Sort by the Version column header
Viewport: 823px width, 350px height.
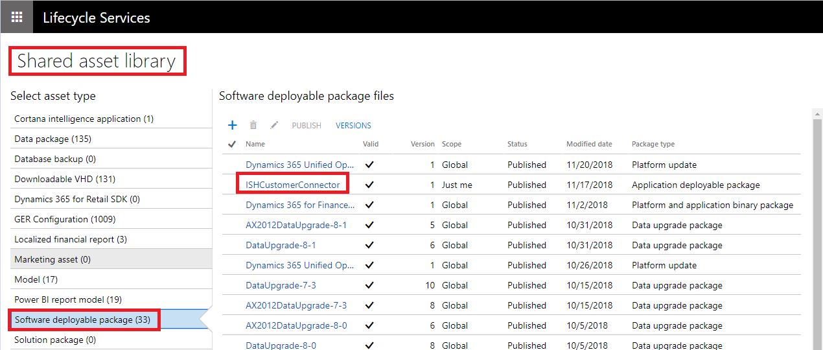tap(423, 144)
